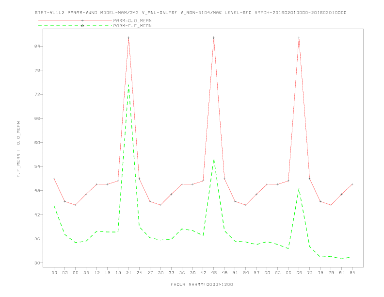The image size is (384, 297).
Task: Click the x-axis tick label 66
Action: point(288,273)
